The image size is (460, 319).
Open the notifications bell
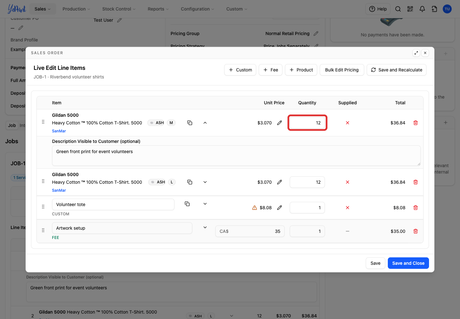(422, 9)
